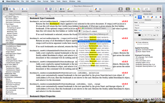Image resolution: width=165 pixels, height=103 pixels.
Task: Click the List toolbar icon
Action: pos(56,9)
